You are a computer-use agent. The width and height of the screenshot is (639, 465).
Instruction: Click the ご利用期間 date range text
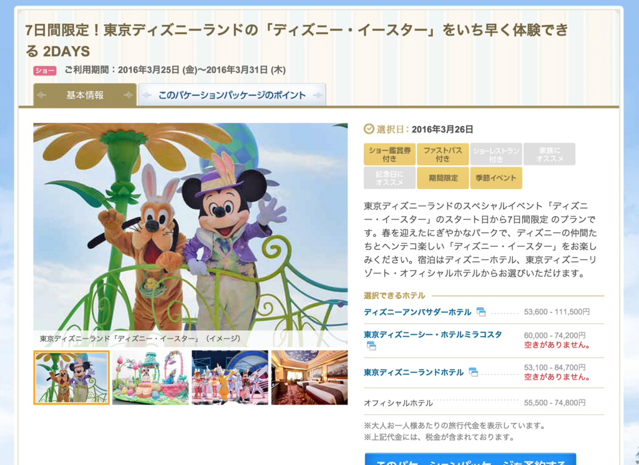(x=175, y=70)
